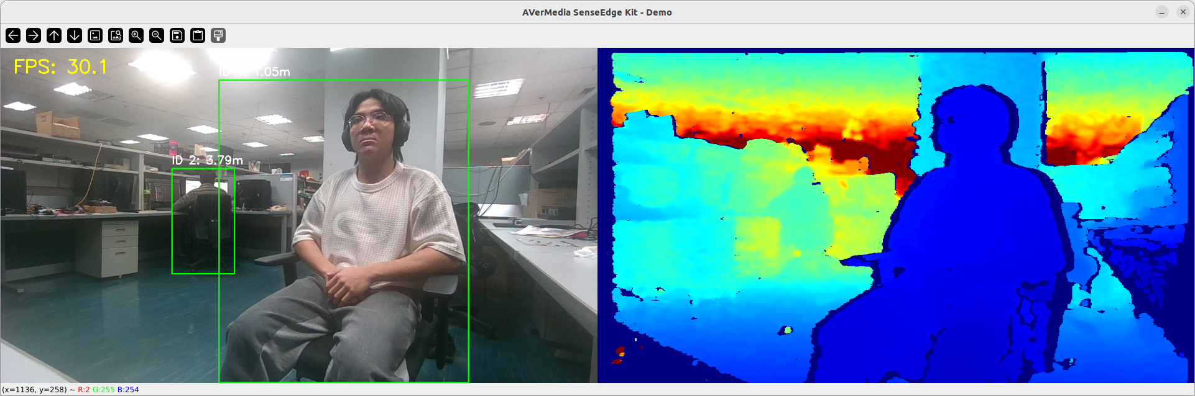
Task: Click the G:255 green value in status bar
Action: (x=104, y=390)
